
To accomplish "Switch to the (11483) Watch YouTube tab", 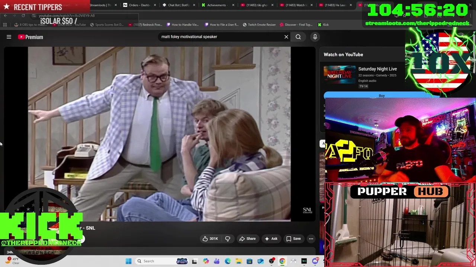I will pos(296,5).
